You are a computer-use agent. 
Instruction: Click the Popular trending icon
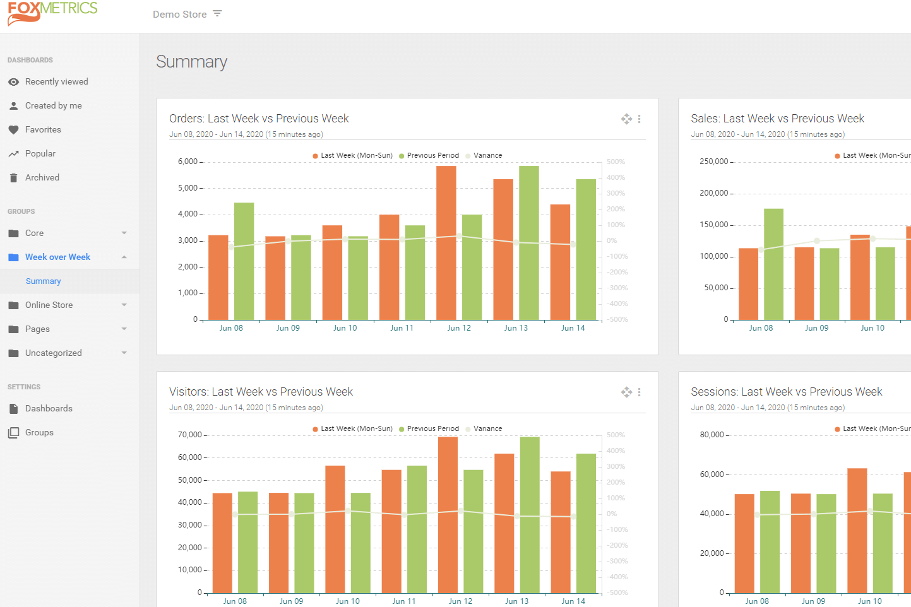13,153
